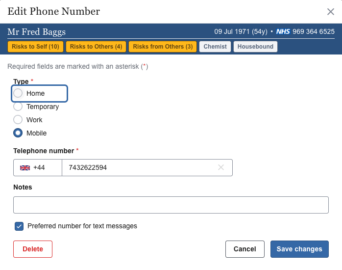Open the Risks from Others (3) tag
The height and width of the screenshot is (270, 342).
[x=163, y=47]
